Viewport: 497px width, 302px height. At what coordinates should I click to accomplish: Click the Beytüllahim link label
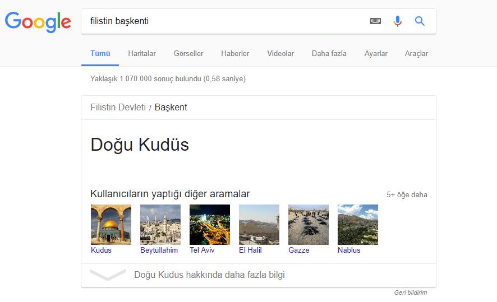[x=159, y=250]
